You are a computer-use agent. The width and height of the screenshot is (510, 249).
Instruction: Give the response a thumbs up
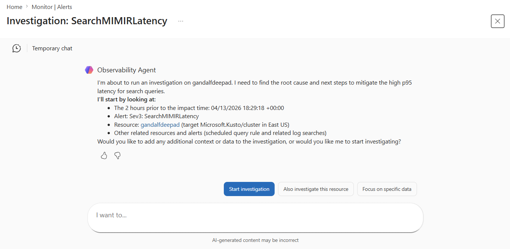[x=104, y=156]
